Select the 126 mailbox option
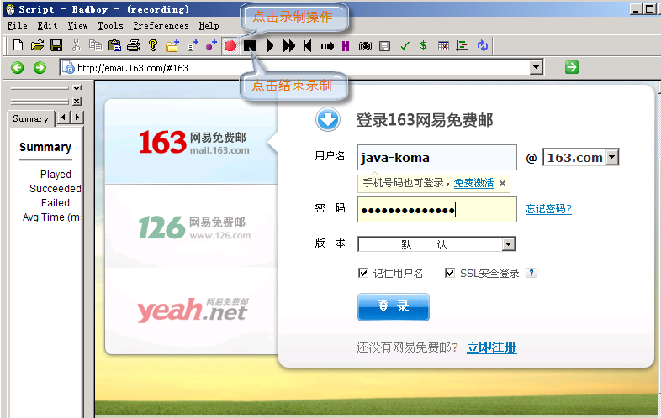 (x=193, y=227)
